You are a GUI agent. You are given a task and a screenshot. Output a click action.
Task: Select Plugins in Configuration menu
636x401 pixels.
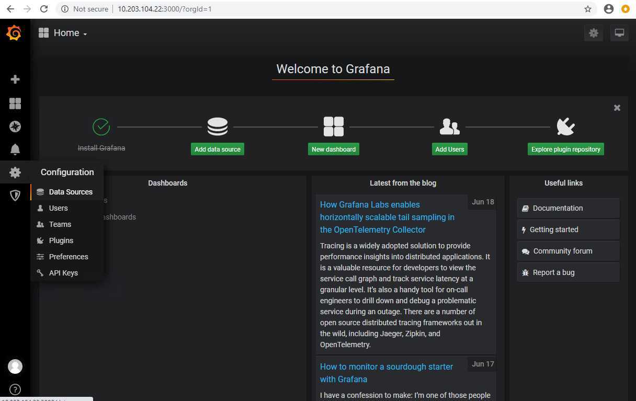coord(67,240)
